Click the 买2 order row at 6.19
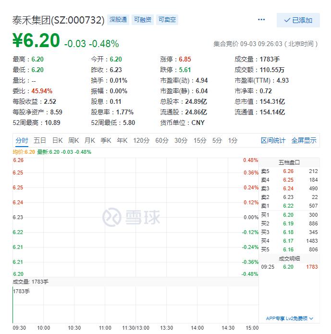The image size is (331, 334). pyautogui.click(x=289, y=223)
